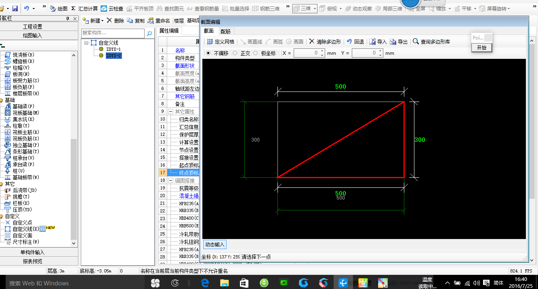The width and height of the screenshot is (538, 289).
Task: Click the taskbar clock showing 16:40
Action: [x=521, y=283]
